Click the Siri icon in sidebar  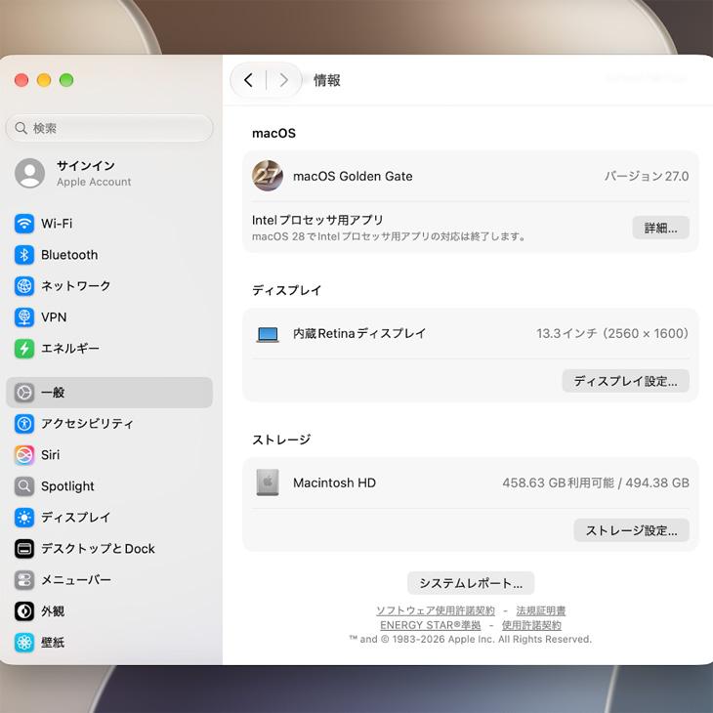[x=24, y=455]
